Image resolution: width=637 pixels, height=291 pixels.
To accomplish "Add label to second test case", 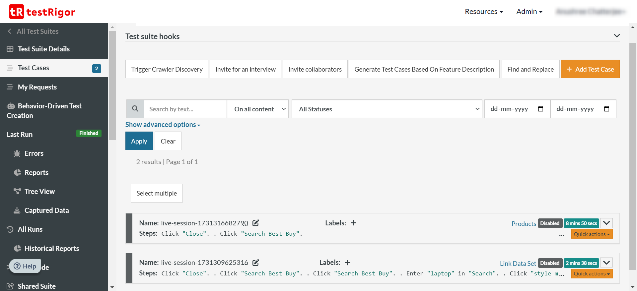I will pos(347,262).
